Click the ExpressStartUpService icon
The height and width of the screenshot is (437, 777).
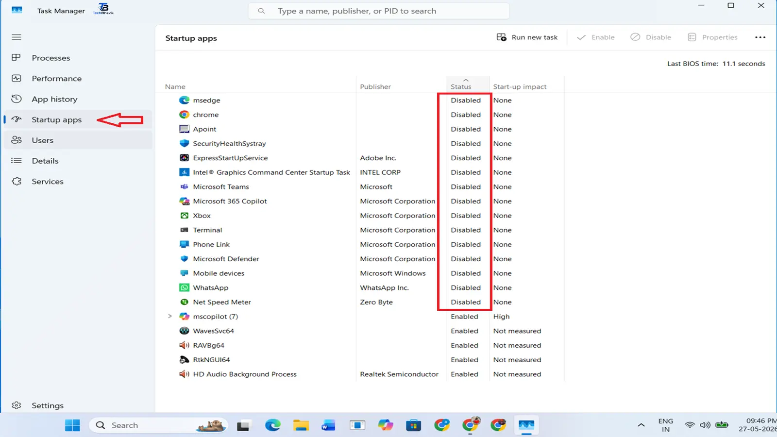click(x=184, y=158)
